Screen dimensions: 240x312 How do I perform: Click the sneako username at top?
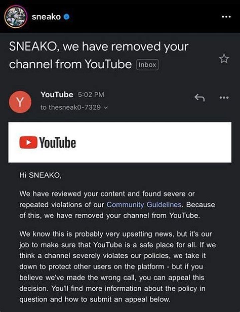(47, 16)
